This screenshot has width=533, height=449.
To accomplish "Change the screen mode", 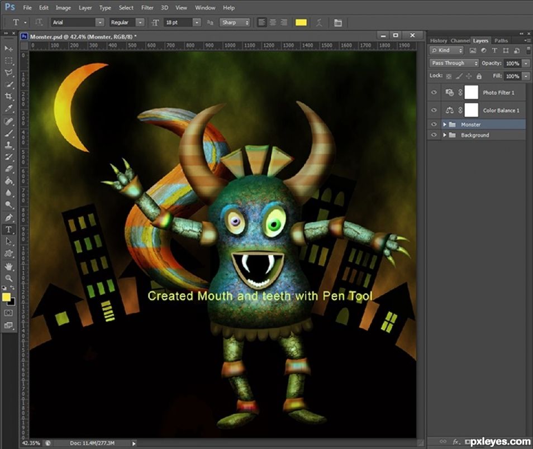I will [x=8, y=325].
